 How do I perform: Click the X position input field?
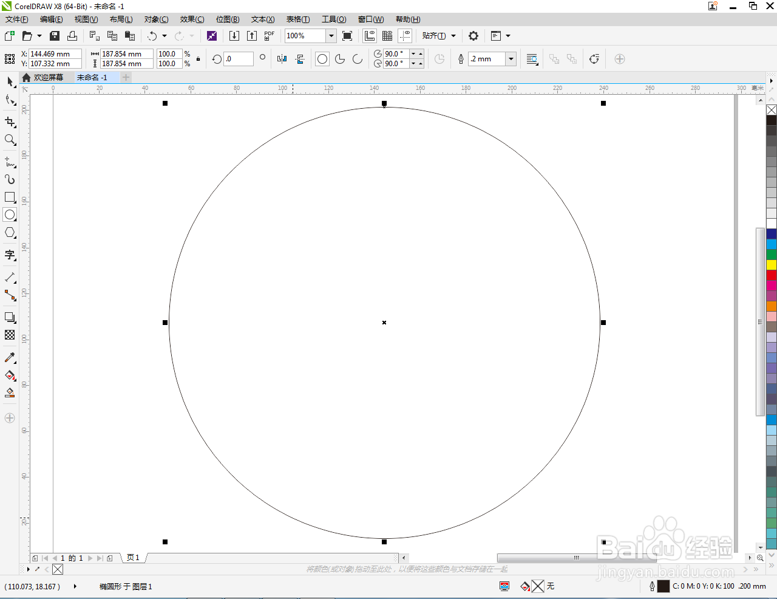point(55,54)
